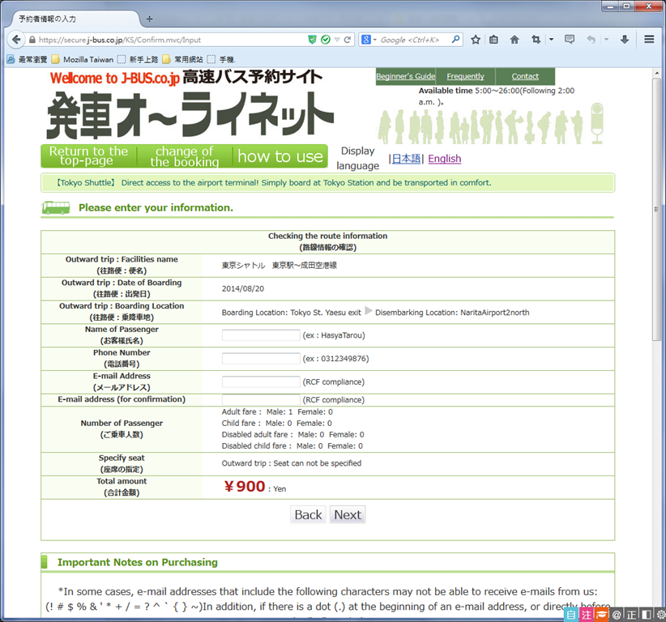Click the 正 icon in bottom bar

[632, 615]
